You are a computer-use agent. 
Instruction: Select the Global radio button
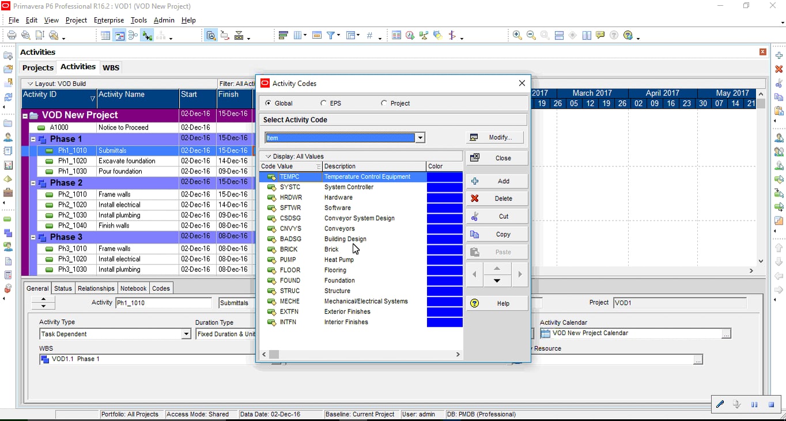[x=268, y=103]
